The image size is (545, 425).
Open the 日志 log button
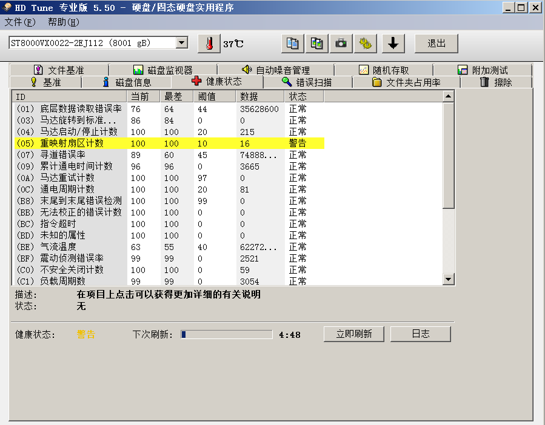(421, 334)
